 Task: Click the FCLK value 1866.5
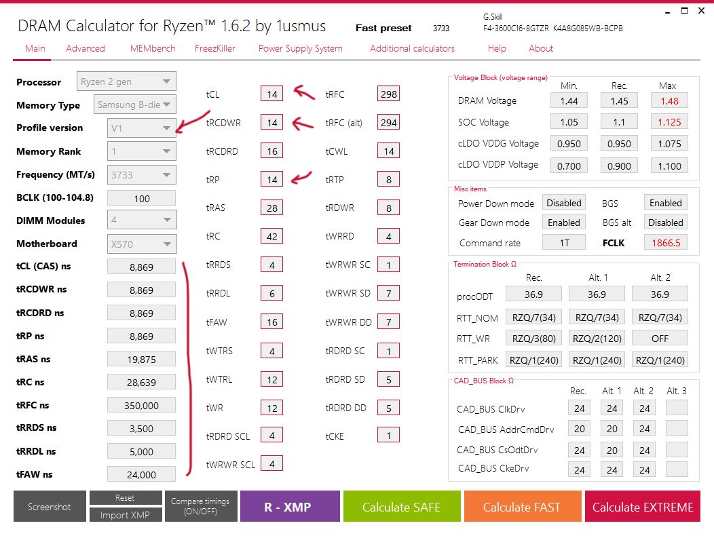coord(666,242)
